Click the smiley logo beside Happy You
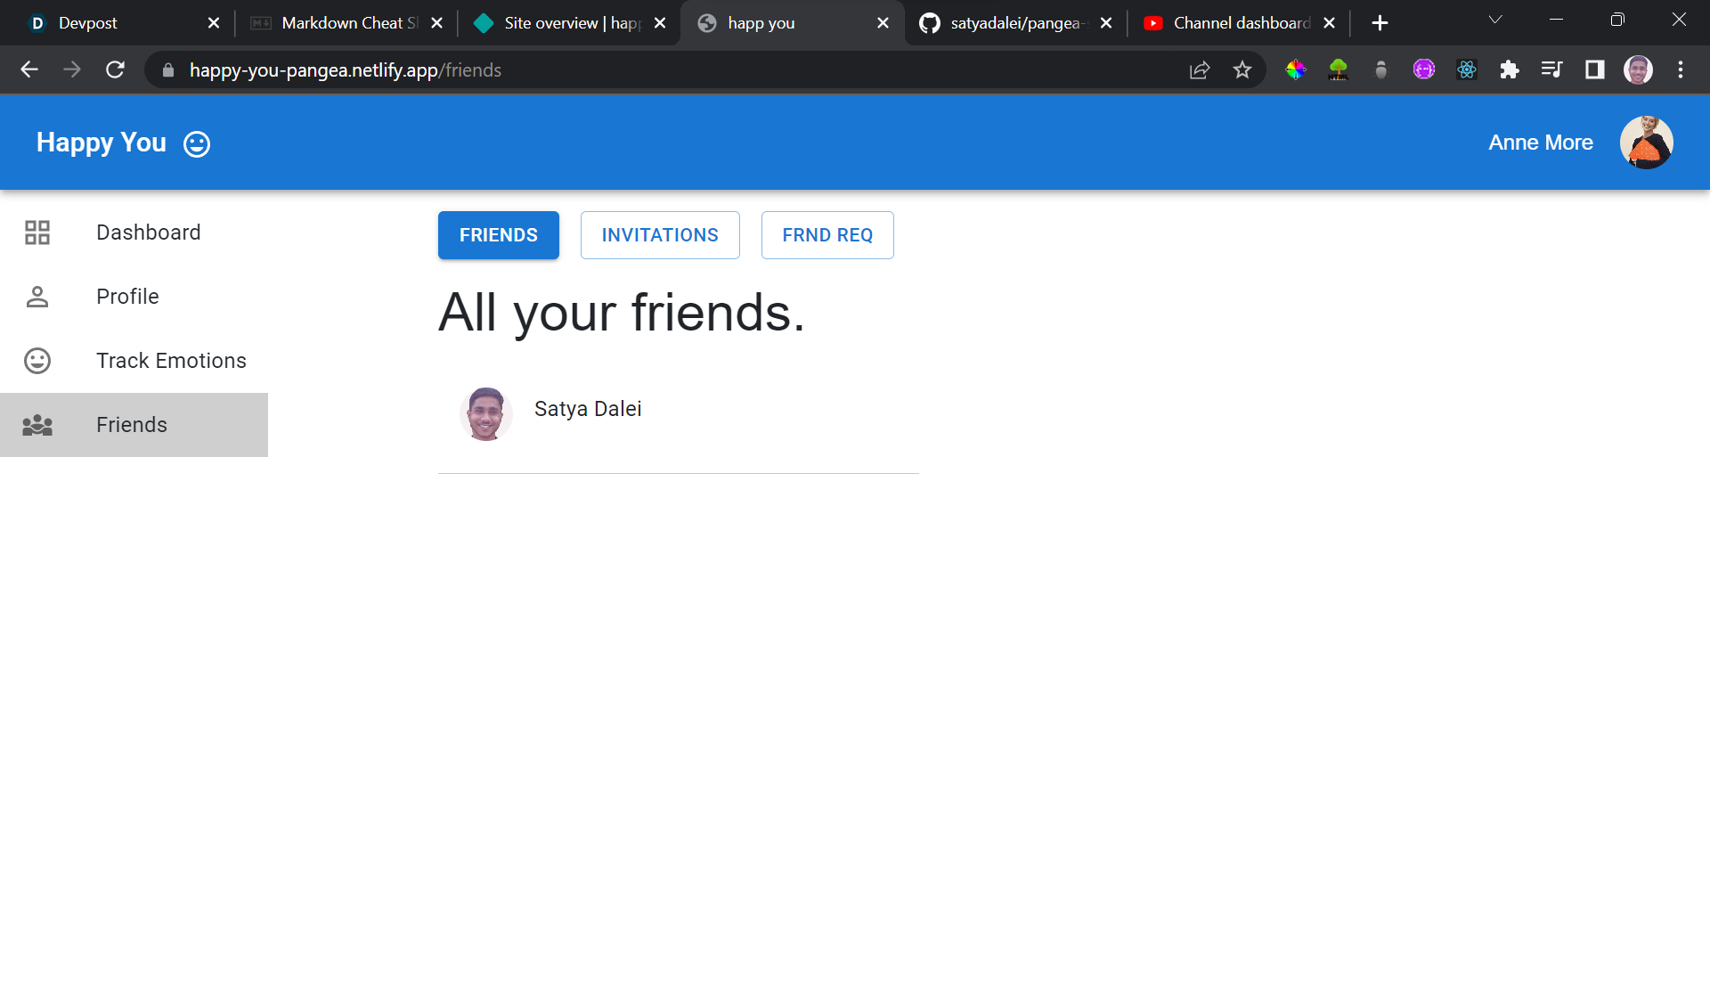The height and width of the screenshot is (1004, 1710). click(197, 143)
